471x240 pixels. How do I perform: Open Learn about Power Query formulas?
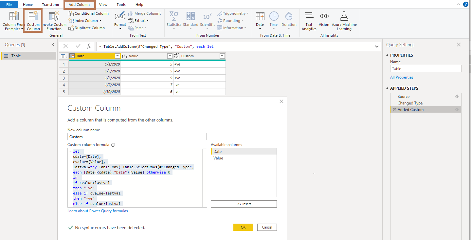(98, 211)
